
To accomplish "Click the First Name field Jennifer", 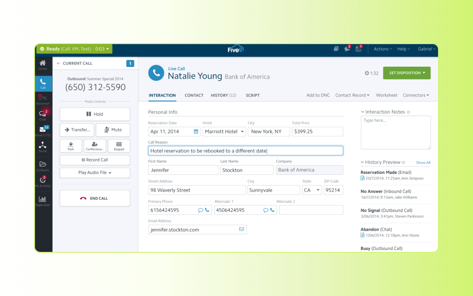I will [183, 170].
